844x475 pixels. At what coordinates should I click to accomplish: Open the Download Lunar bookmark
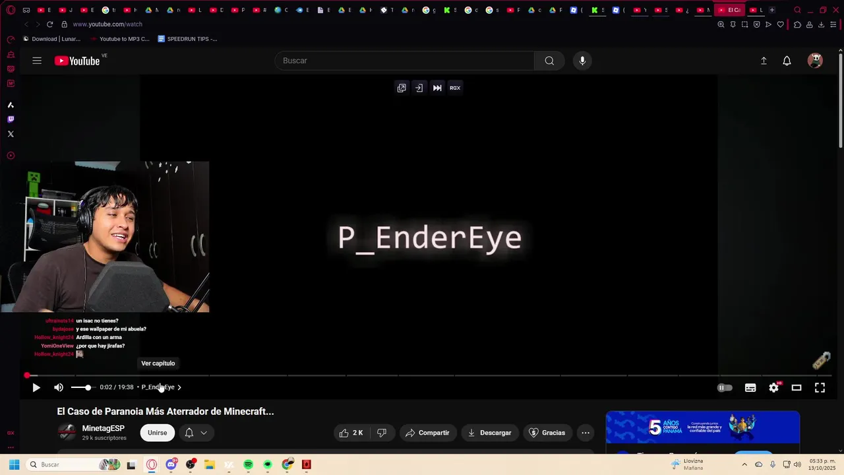pyautogui.click(x=51, y=39)
